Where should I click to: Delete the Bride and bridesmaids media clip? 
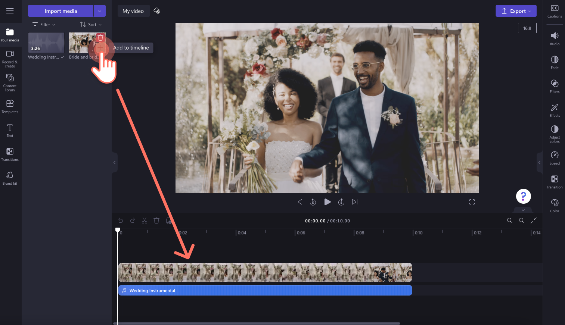tap(100, 37)
